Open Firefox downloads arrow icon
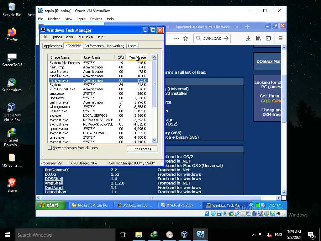Viewport: 321px width, 241px height. [x=248, y=38]
